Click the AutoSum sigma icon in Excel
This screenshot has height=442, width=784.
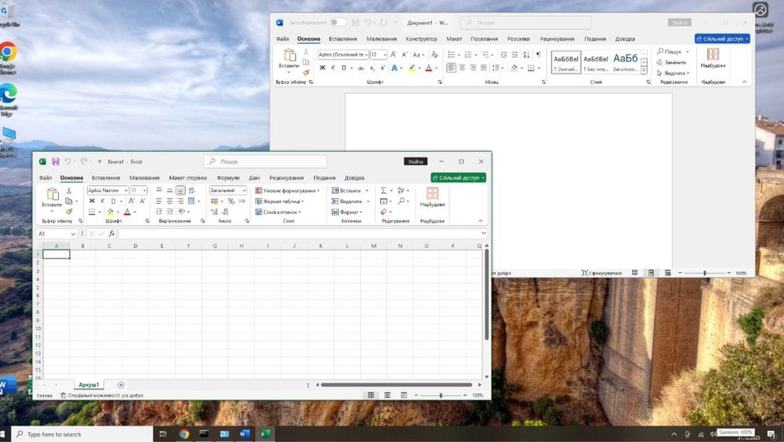pos(383,190)
